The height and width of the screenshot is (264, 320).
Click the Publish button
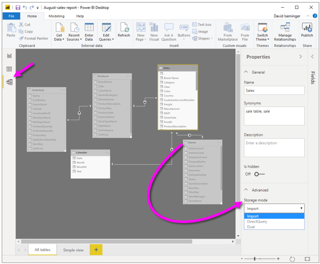[x=307, y=30]
